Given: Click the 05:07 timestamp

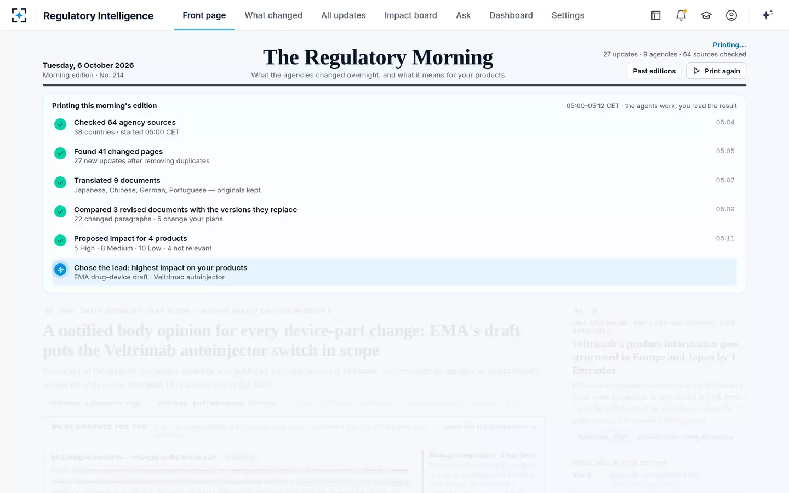Looking at the screenshot, I should pyautogui.click(x=725, y=180).
